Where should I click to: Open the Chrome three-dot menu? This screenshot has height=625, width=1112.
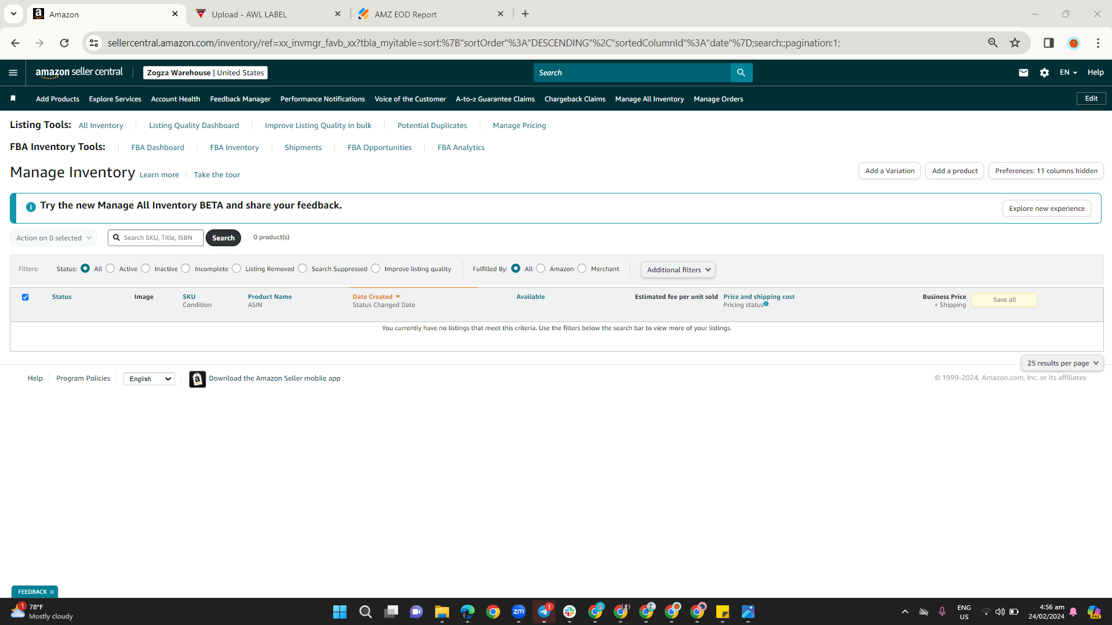coord(1098,43)
